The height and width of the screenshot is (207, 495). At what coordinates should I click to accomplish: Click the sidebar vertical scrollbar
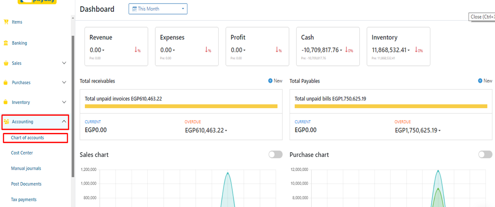pyautogui.click(x=73, y=105)
